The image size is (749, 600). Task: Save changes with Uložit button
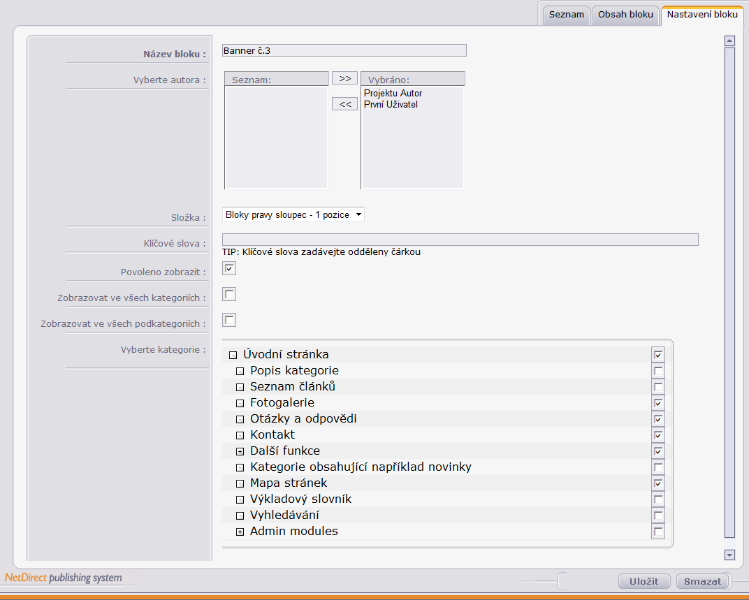(x=644, y=581)
